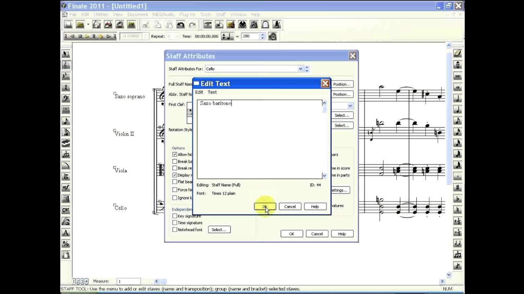Viewport: 524px width, 294px height.
Task: Click the Measure number input field
Action: 129,281
